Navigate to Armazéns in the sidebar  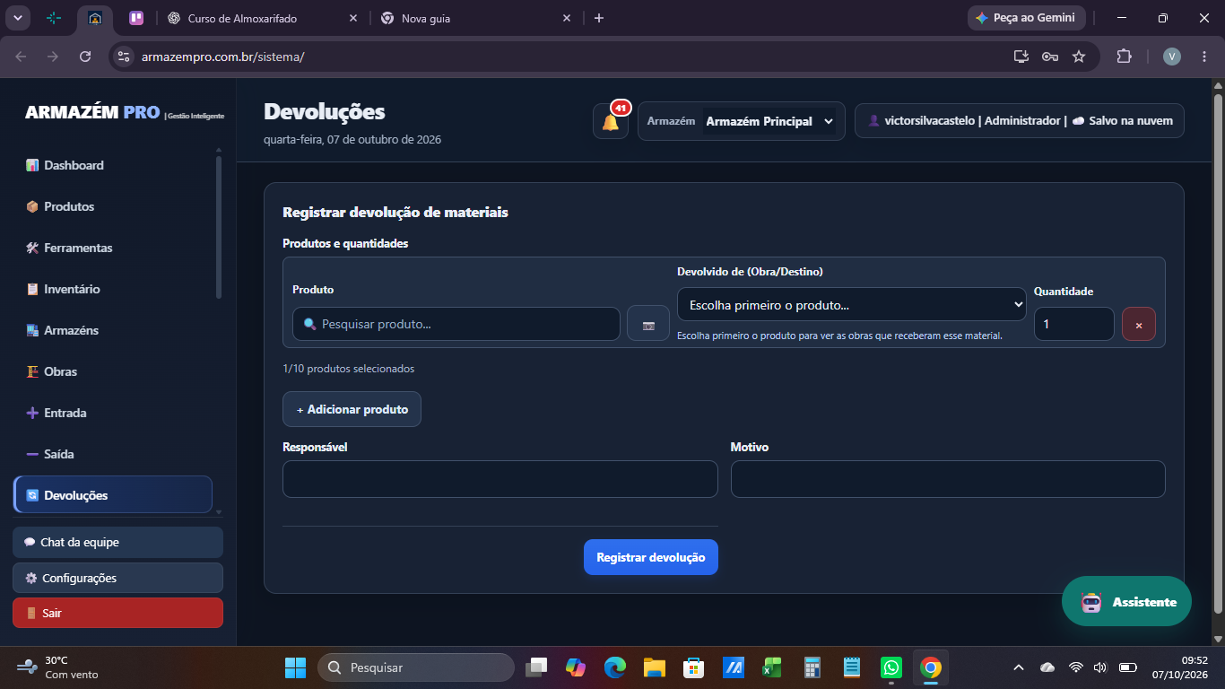[113, 330]
